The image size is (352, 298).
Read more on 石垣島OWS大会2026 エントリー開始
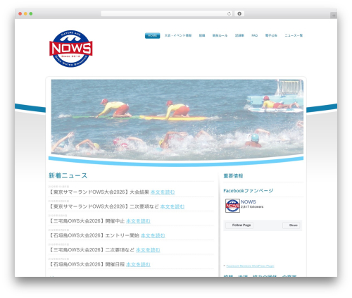153,235
